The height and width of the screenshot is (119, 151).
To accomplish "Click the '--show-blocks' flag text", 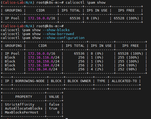I will [x=56, y=30].
